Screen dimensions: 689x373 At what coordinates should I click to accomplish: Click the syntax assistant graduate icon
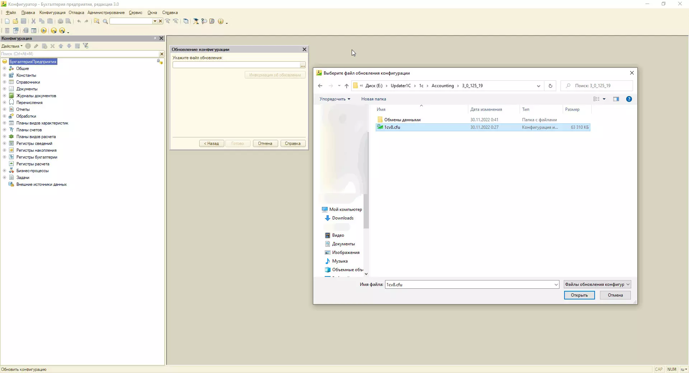[x=196, y=22]
